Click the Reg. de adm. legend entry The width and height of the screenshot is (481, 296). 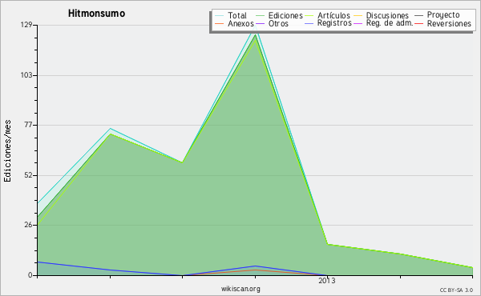390,23
